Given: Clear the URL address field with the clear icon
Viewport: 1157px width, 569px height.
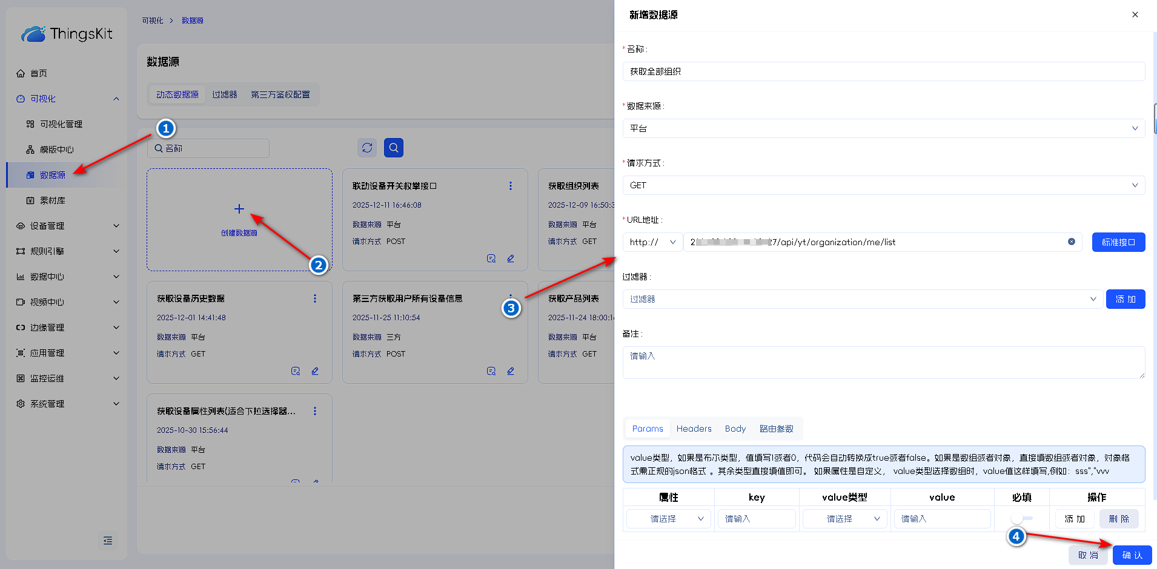Looking at the screenshot, I should tap(1072, 242).
